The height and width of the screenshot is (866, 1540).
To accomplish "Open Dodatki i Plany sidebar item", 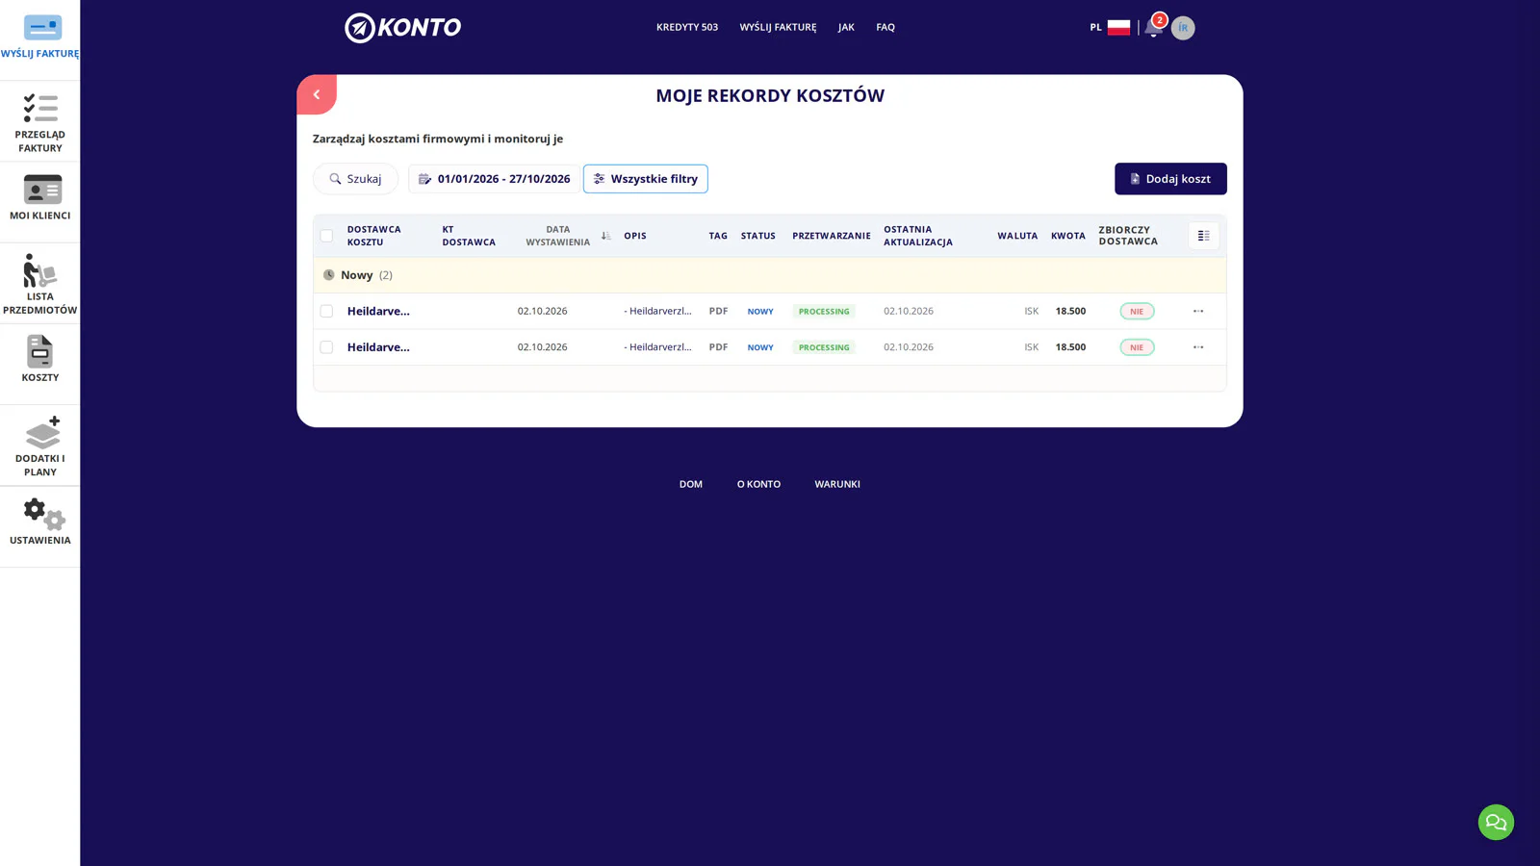I will (x=39, y=446).
